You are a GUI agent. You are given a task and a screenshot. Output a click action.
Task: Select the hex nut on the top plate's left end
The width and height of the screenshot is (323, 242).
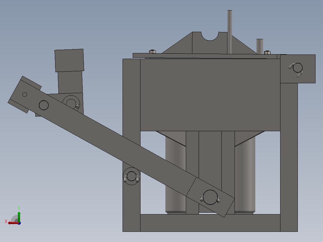[153, 52]
